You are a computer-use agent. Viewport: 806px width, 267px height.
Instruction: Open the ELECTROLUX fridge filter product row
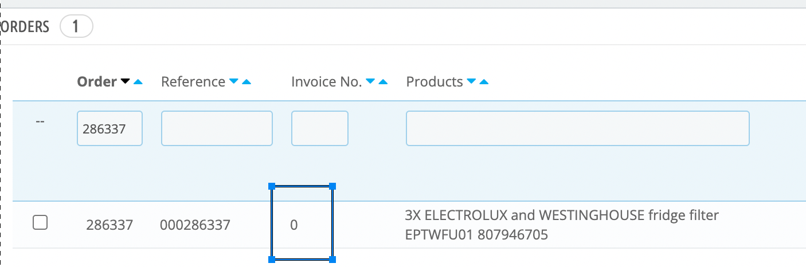(x=562, y=224)
